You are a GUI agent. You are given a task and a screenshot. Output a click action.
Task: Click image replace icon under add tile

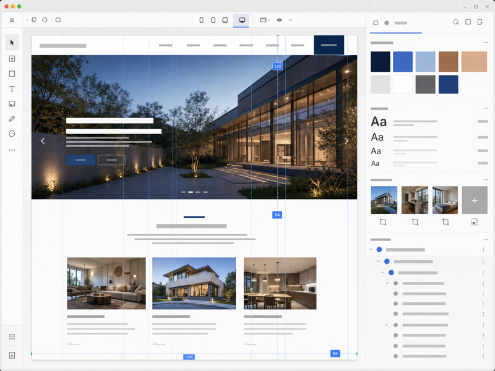pyautogui.click(x=475, y=222)
